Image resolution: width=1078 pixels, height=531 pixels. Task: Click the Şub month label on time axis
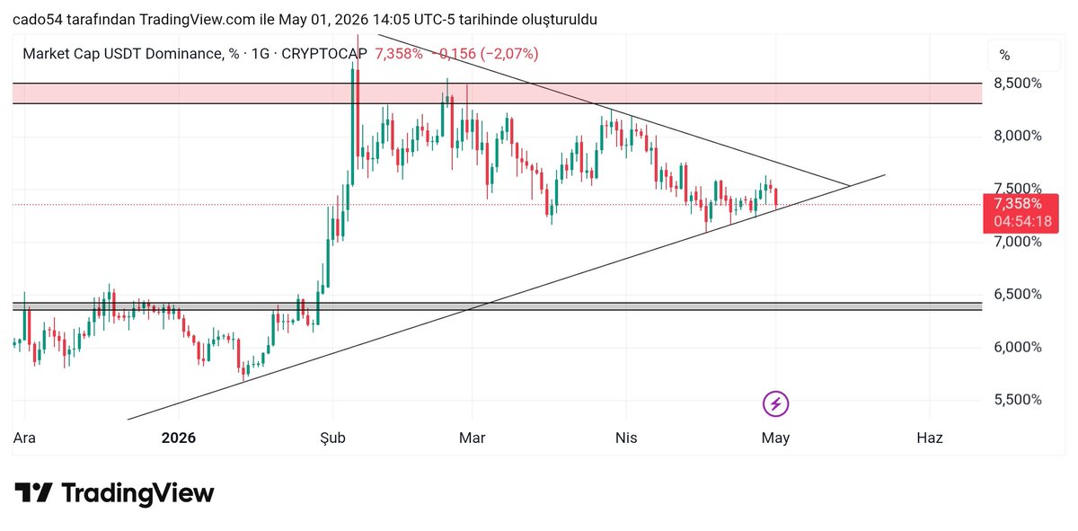click(333, 438)
